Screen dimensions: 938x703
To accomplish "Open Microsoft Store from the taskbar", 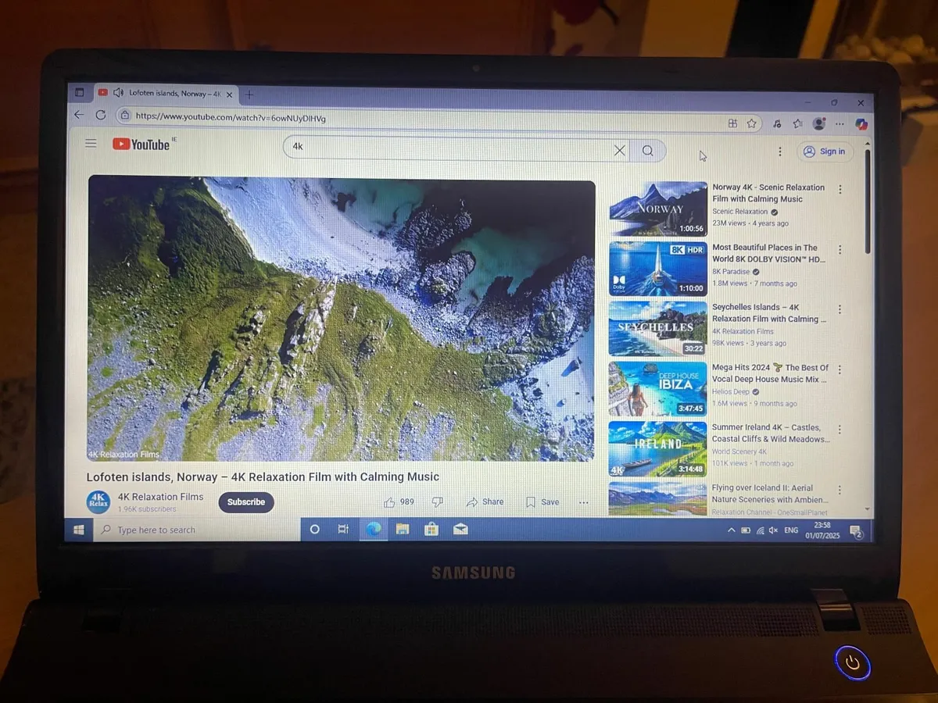I will tap(431, 530).
